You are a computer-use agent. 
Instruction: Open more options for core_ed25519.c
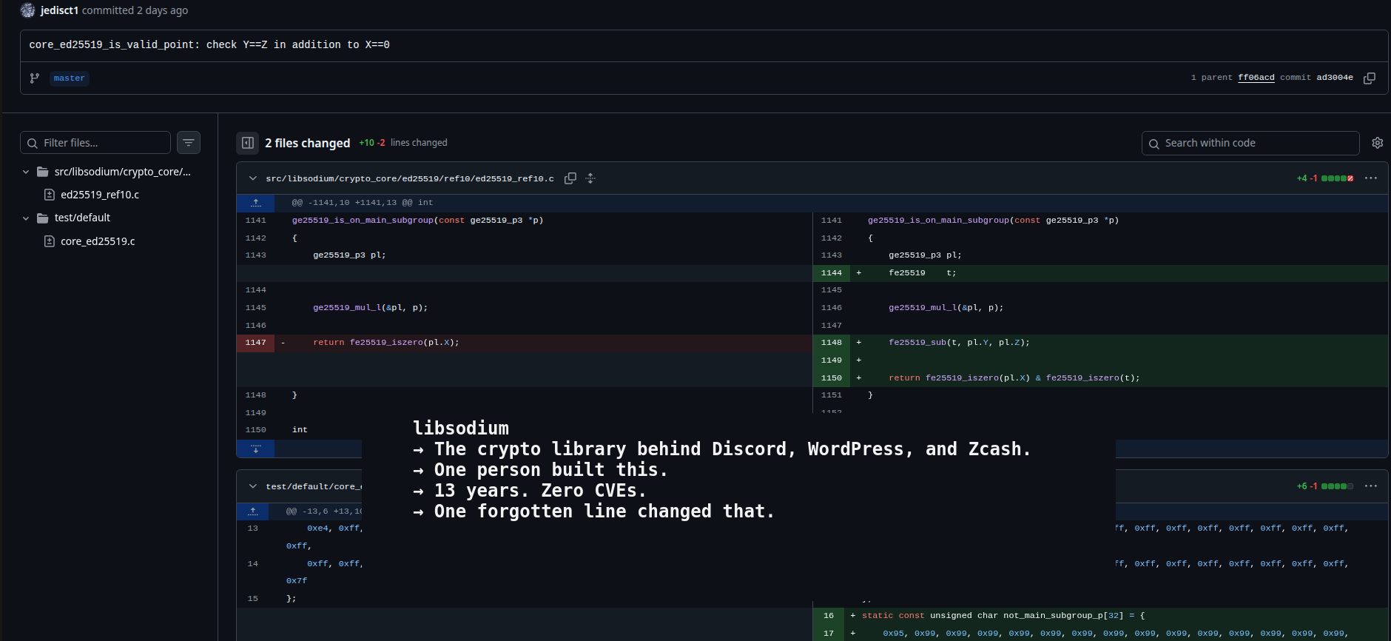pos(1370,486)
